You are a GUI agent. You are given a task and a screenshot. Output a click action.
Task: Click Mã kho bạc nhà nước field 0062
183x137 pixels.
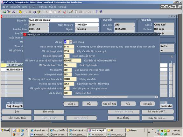tap(69, 84)
